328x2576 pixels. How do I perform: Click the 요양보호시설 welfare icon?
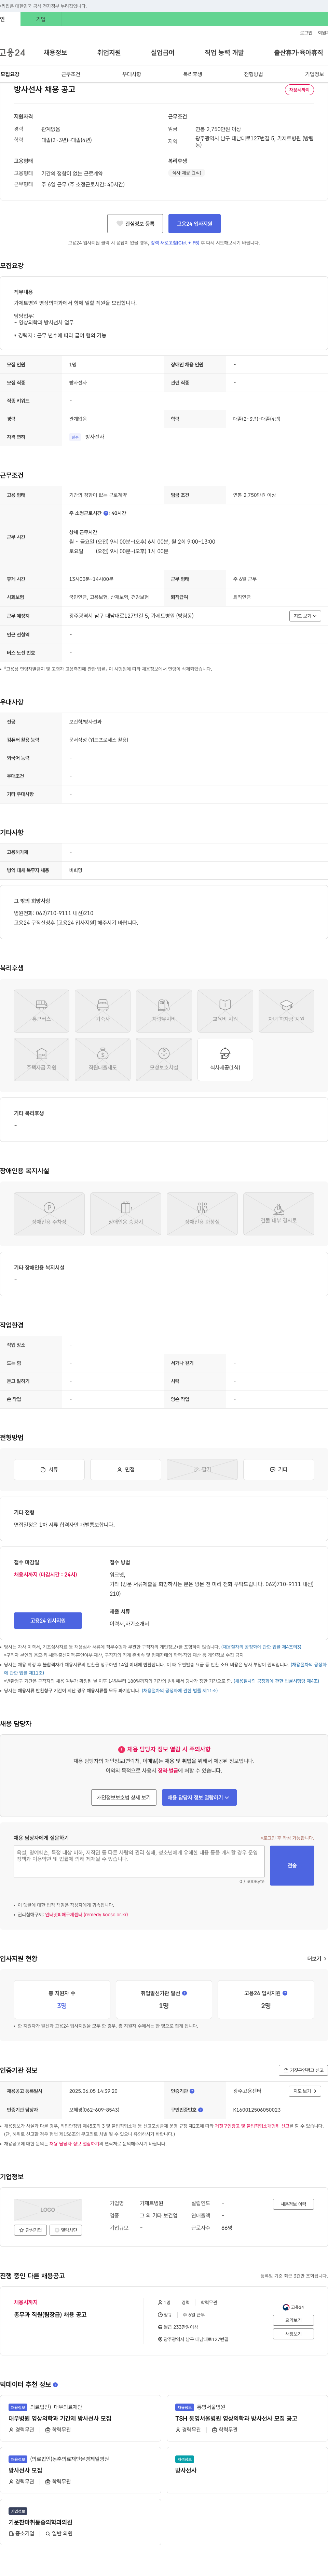coord(164,1059)
